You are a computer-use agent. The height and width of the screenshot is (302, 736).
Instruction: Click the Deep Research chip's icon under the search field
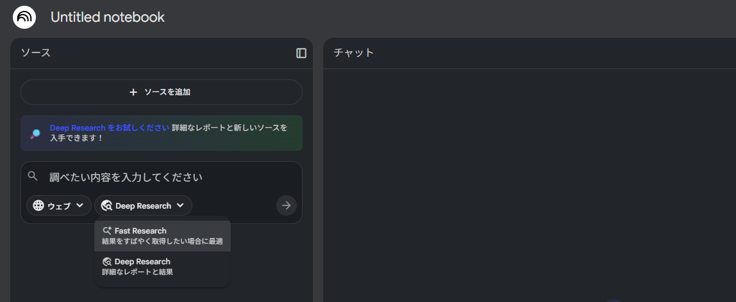point(106,206)
